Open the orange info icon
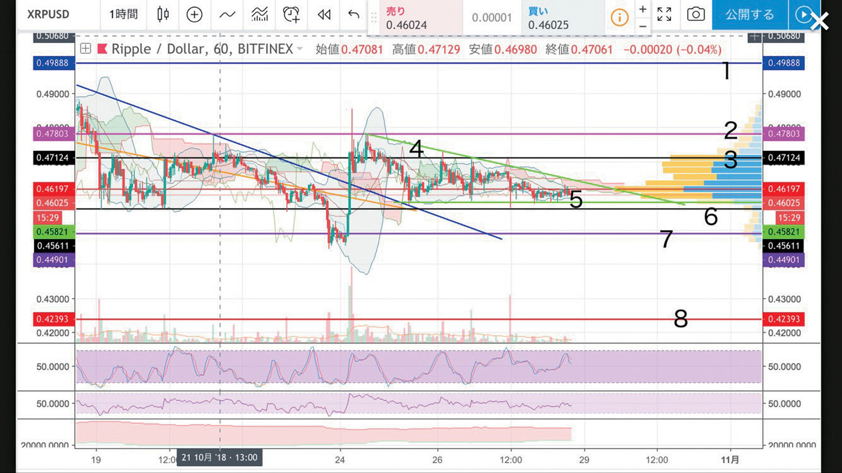Viewport: 842px width, 473px height. click(x=620, y=17)
